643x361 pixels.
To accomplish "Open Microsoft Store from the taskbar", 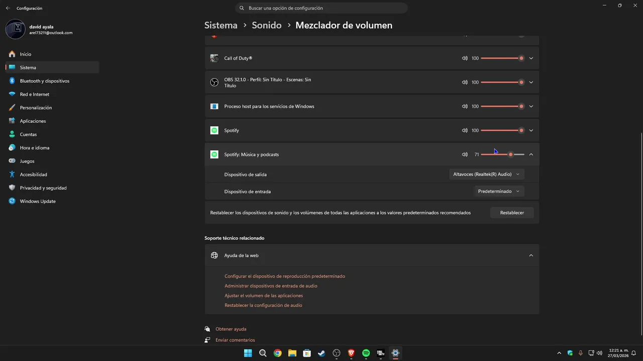I will (307, 353).
